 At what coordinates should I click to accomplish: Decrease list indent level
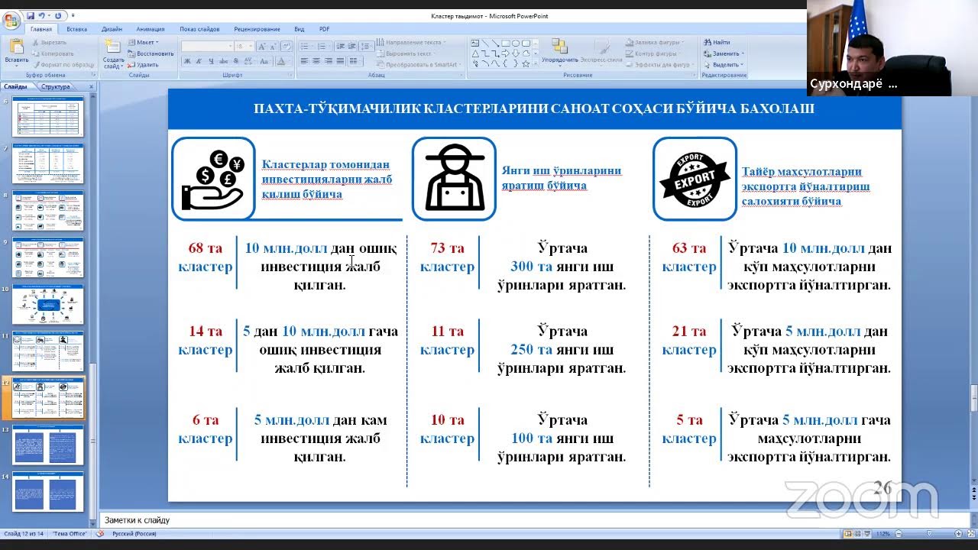[340, 47]
